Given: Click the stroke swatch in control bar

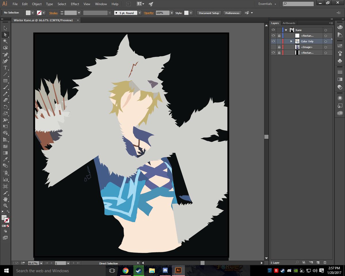Looking at the screenshot, I should 39,13.
